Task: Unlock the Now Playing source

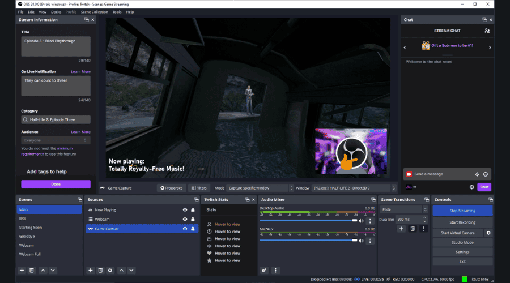Action: tap(193, 210)
